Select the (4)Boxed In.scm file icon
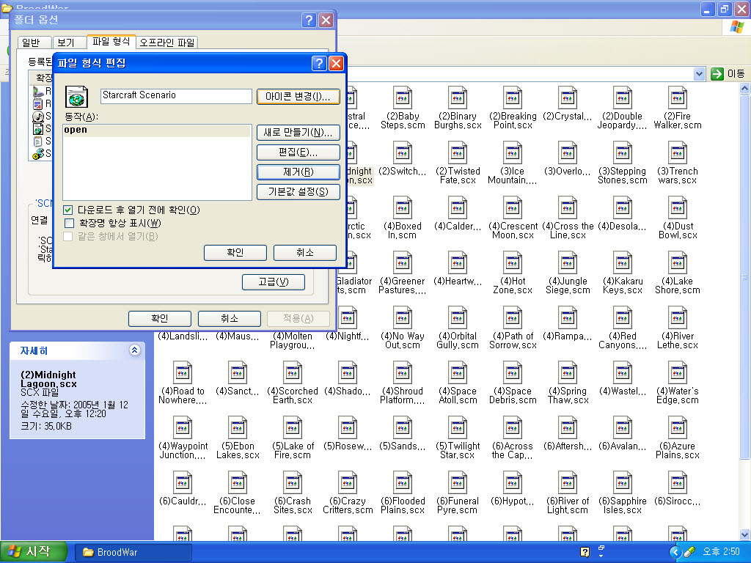Image resolution: width=751 pixels, height=563 pixels. pyautogui.click(x=403, y=207)
